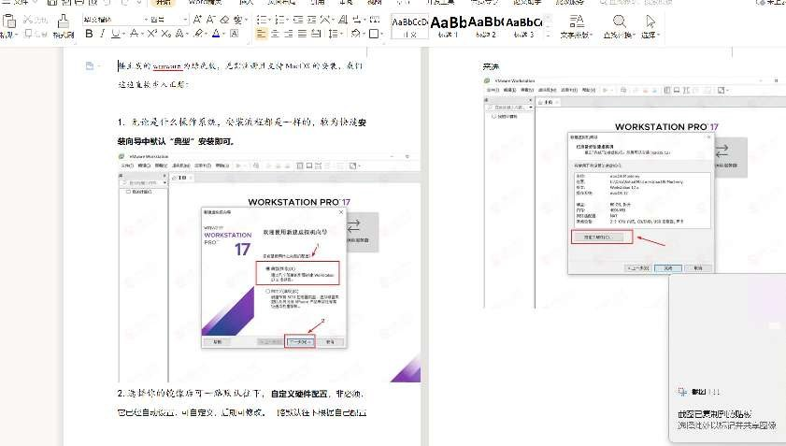The height and width of the screenshot is (446, 786).
Task: Expand underline style dropdown arrow
Action: click(123, 34)
